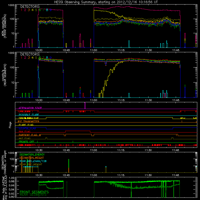Click the FLARE FLAG label
Viewport: 200px width, 200px height.
tap(26, 125)
